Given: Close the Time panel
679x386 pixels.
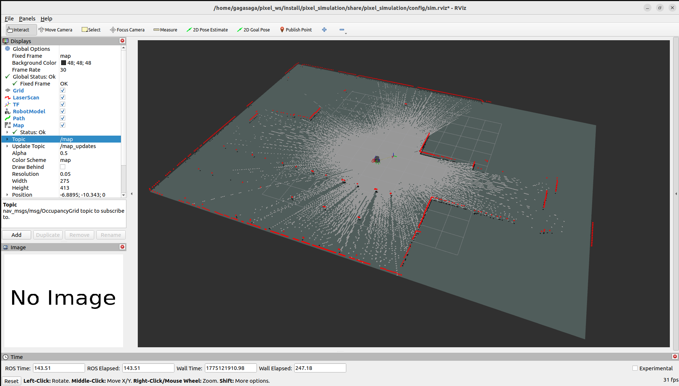Looking at the screenshot, I should (675, 356).
